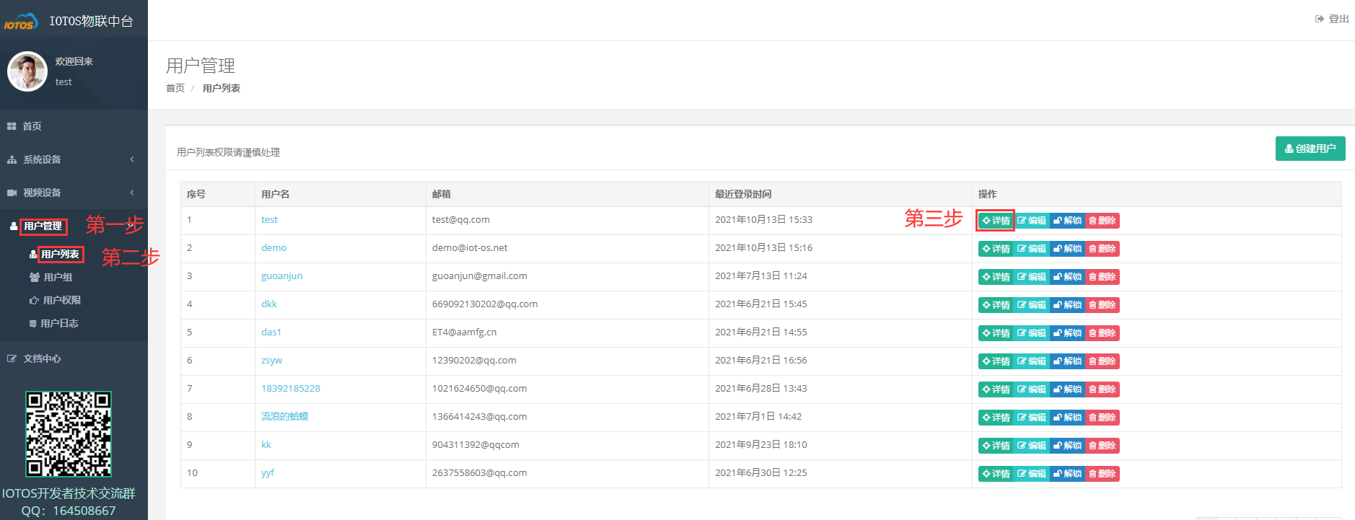This screenshot has width=1355, height=520.
Task: Click the user avatar picture
Action: [27, 71]
